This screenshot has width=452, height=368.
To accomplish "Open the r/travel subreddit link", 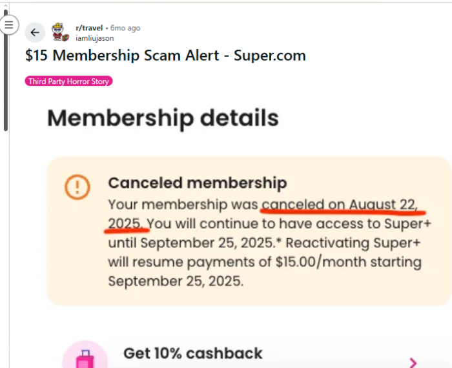I will [x=89, y=28].
